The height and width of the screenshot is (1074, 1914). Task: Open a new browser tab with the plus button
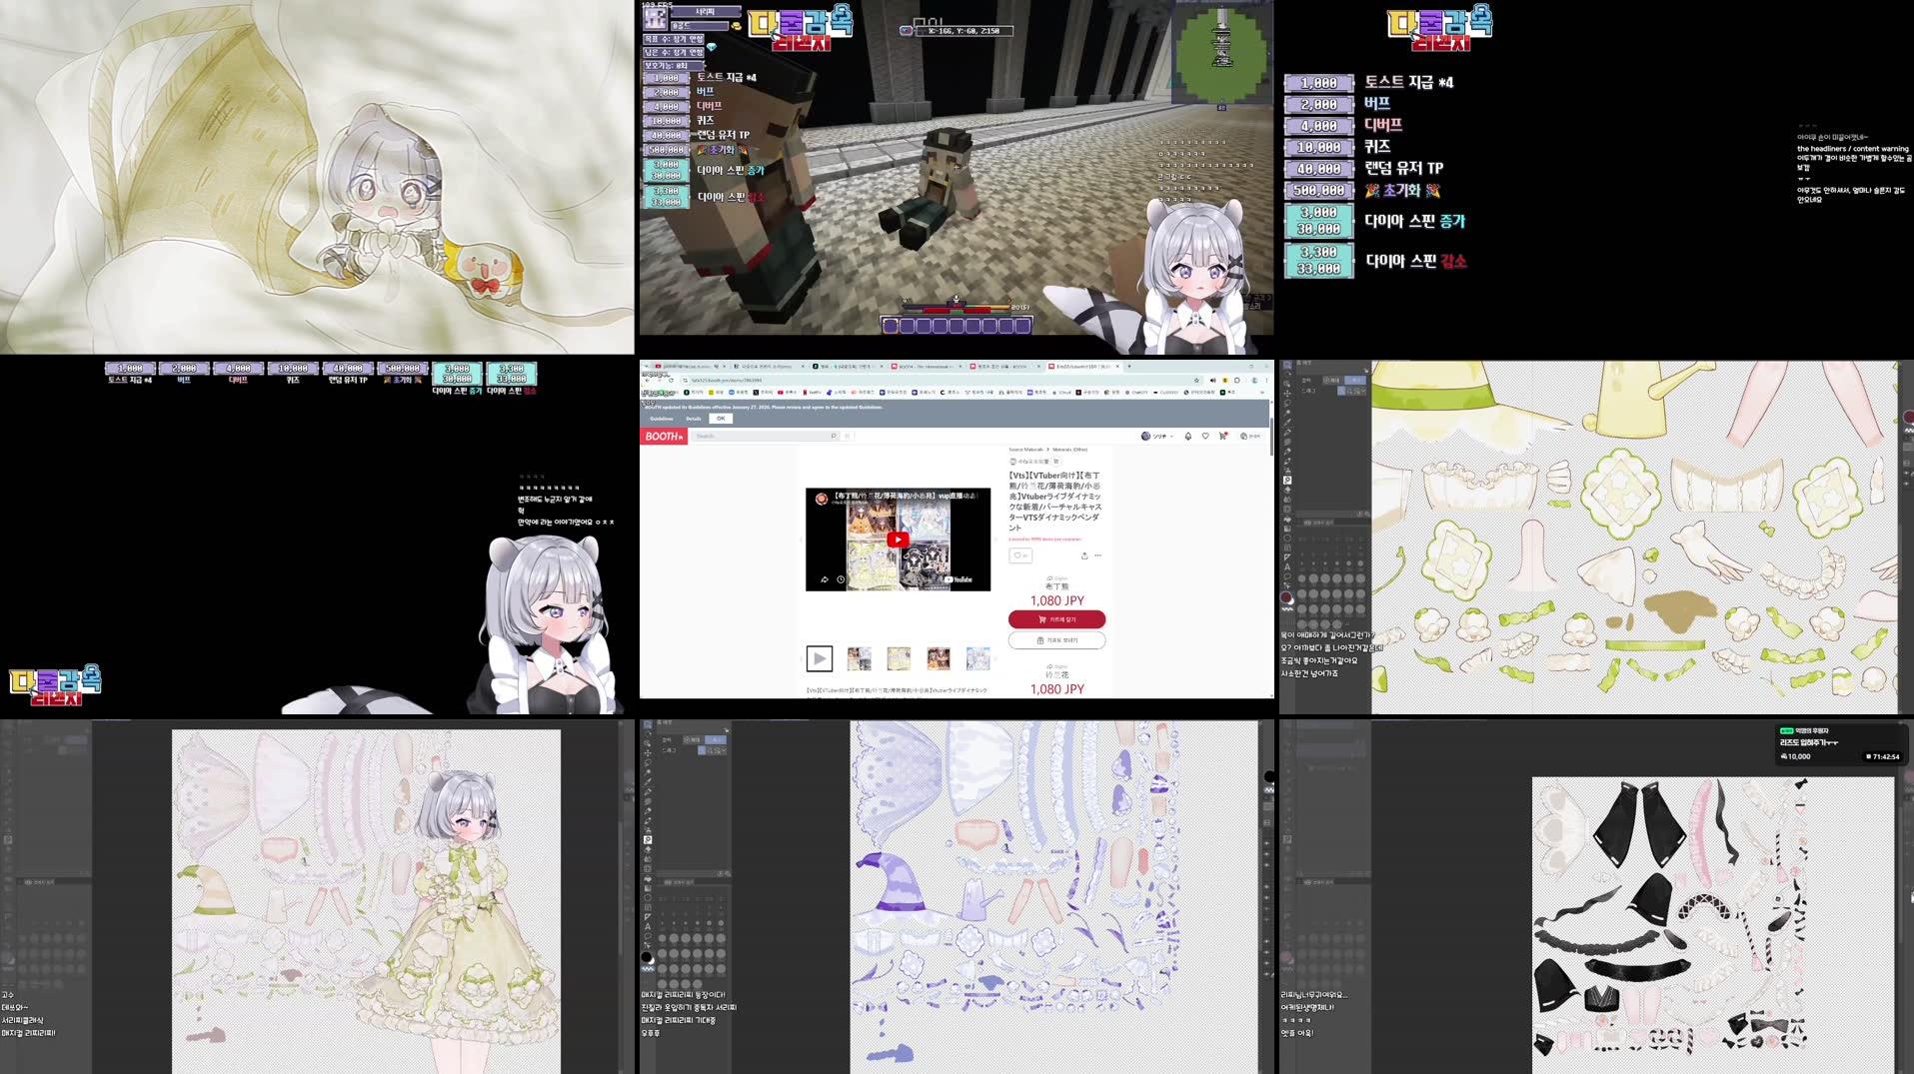[x=1129, y=366]
